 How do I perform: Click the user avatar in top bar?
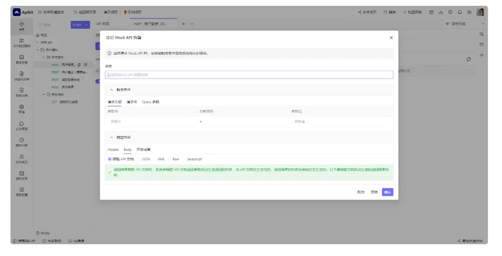[x=480, y=12]
